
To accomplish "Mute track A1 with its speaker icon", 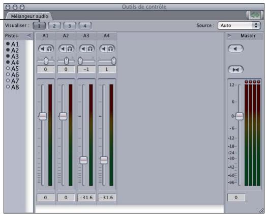I will click(x=43, y=49).
